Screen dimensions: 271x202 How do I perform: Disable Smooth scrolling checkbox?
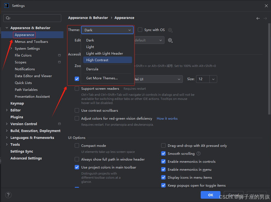[x=163, y=153]
